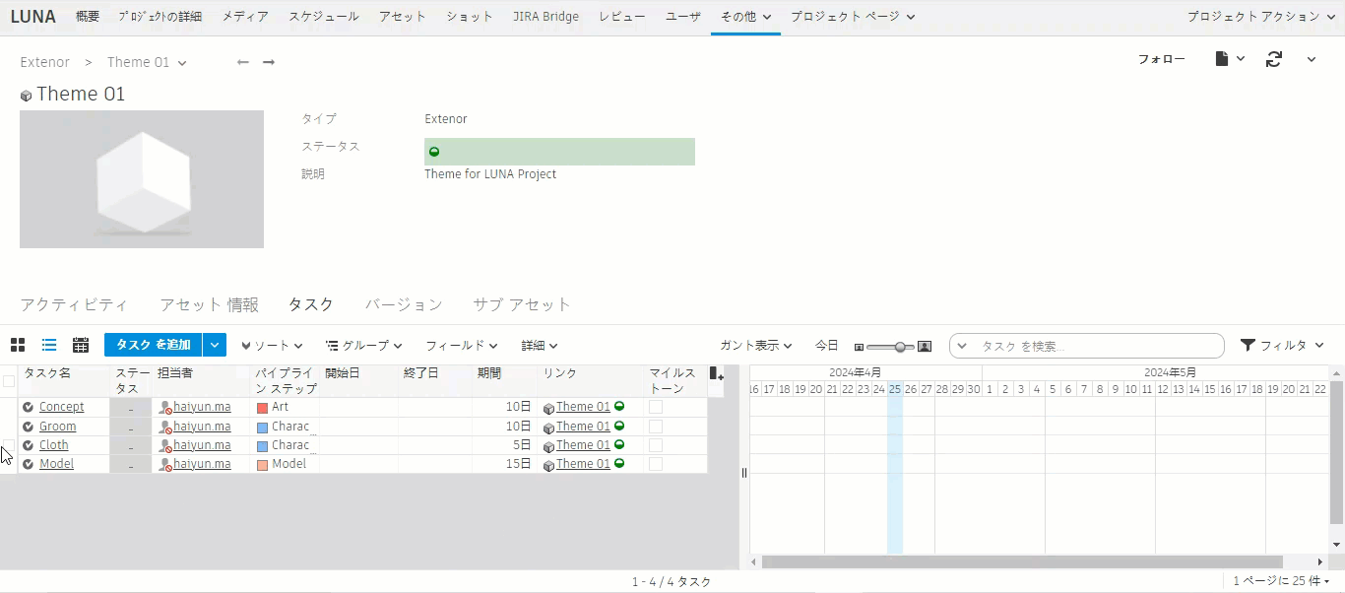Open the フィールド dropdown
This screenshot has width=1345, height=593.
coord(460,345)
